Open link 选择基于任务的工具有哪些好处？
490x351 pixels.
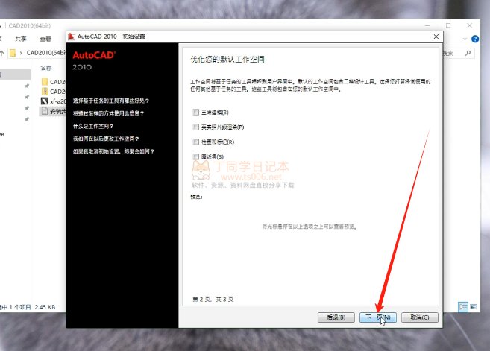click(111, 101)
